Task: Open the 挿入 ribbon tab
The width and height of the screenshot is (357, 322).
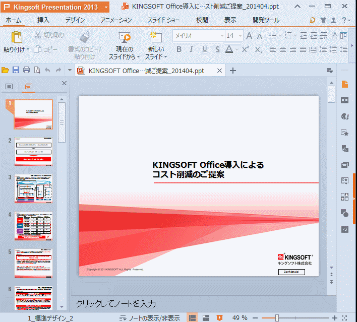Action: point(43,20)
